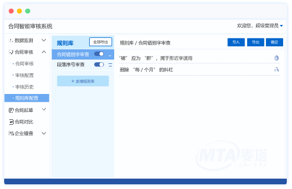Click the 合同起草 sidebar icon
The height and width of the screenshot is (189, 292).
(x=11, y=111)
